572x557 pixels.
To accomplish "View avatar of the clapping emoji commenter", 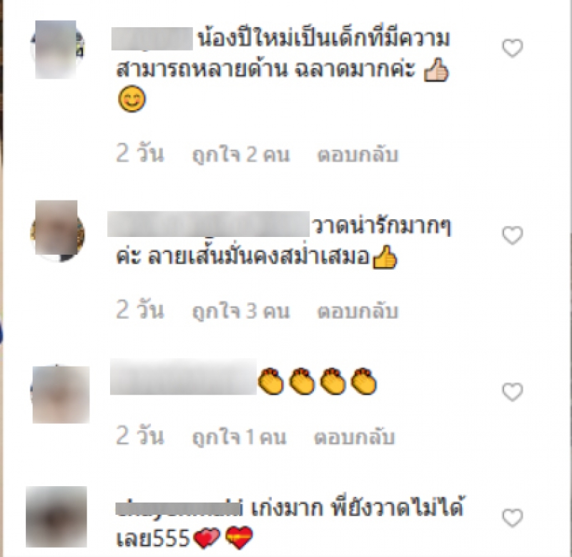I will (60, 394).
